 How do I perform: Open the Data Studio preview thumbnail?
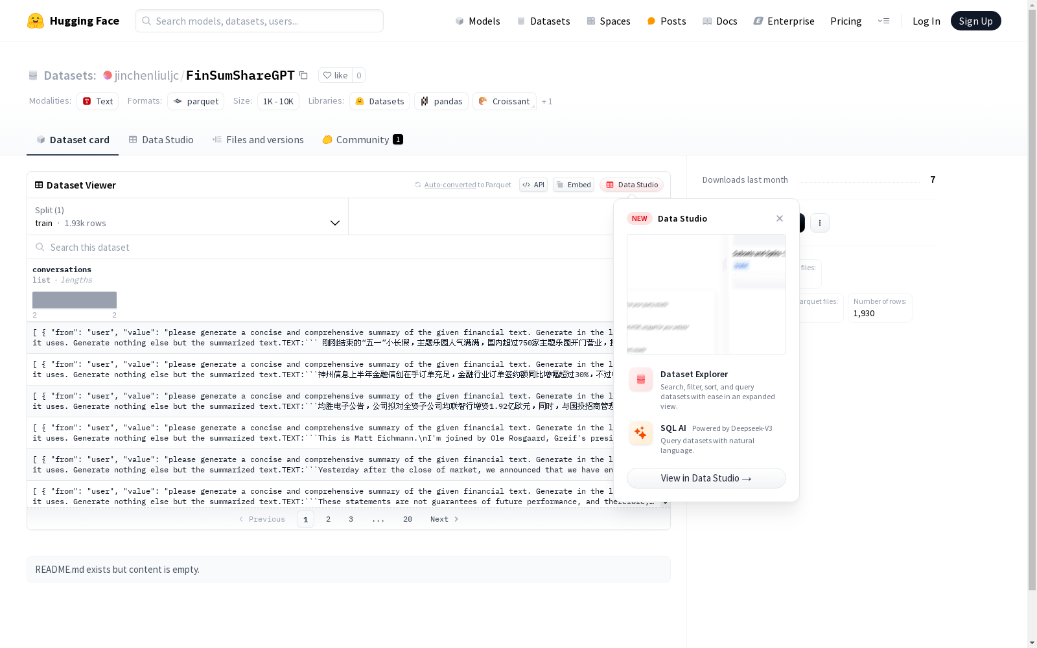click(x=706, y=294)
